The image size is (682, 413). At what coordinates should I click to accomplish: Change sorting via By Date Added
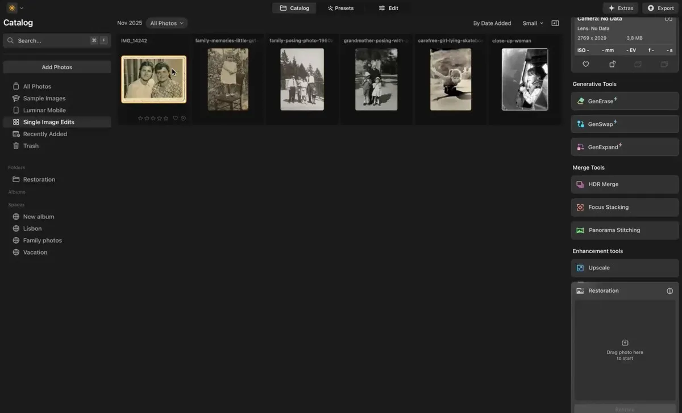tap(492, 23)
